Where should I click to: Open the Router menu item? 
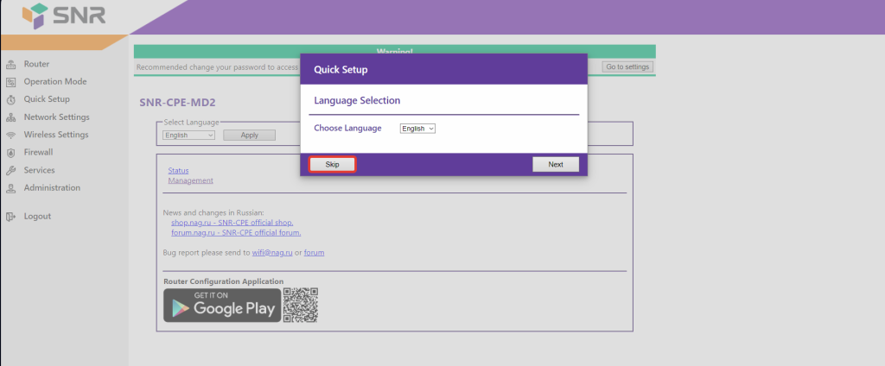(36, 64)
